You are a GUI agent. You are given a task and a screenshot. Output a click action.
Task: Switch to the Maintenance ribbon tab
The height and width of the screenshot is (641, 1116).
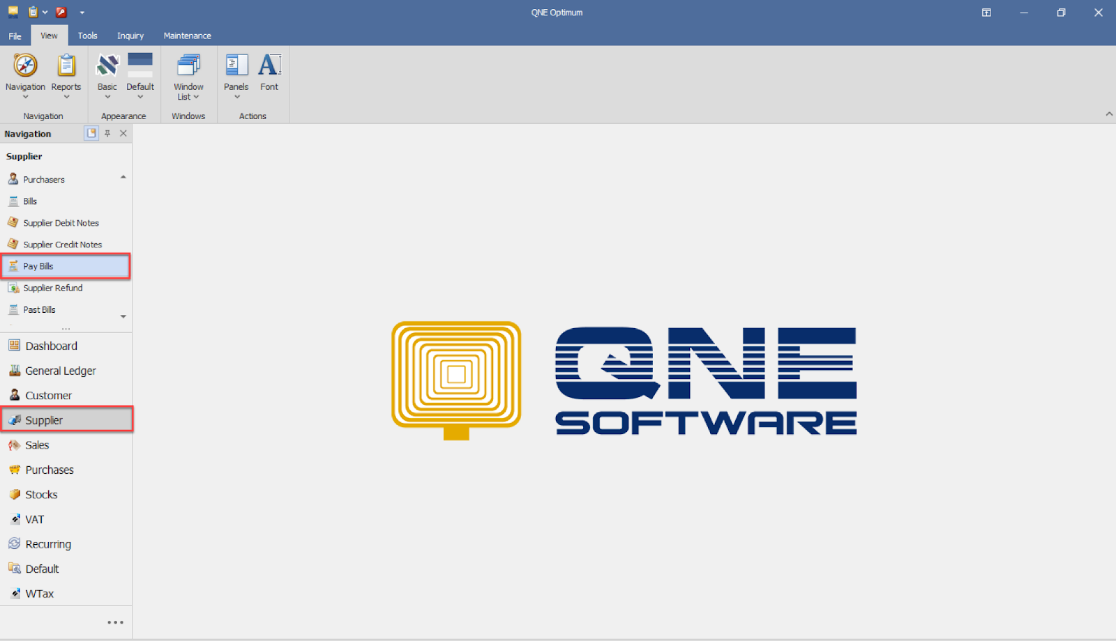(187, 36)
